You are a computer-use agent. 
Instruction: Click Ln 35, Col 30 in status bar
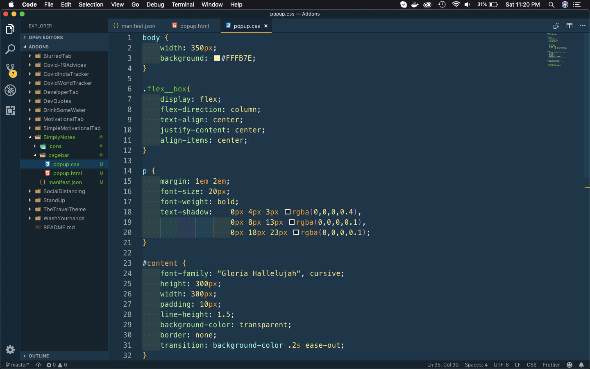[x=442, y=365]
